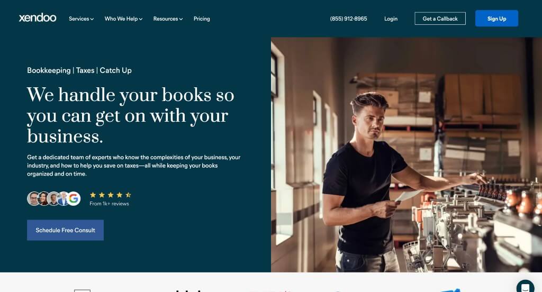Screen dimensions: 542x292
Task: Click the first reviewer avatar with glasses
Action: point(33,199)
